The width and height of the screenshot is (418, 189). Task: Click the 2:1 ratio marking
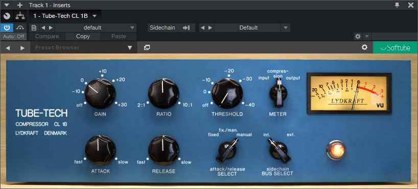[x=141, y=105]
